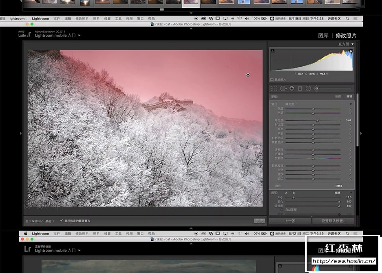Toggle highlight clipping indicator on histogram

(x=351, y=51)
